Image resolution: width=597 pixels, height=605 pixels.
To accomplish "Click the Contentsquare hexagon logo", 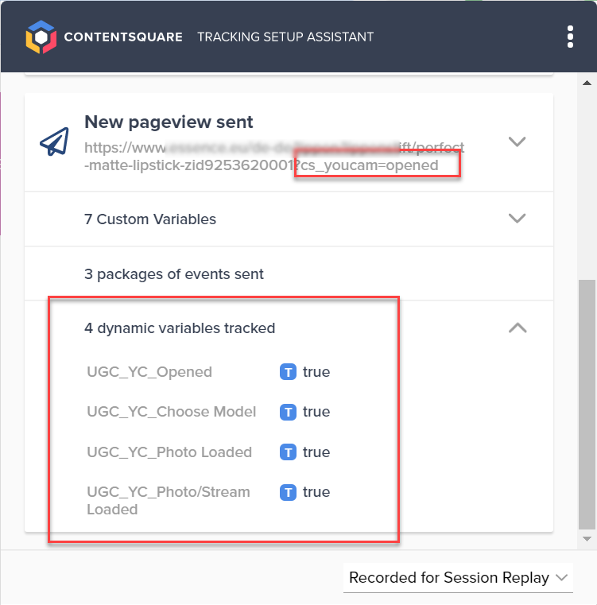I will point(41,37).
